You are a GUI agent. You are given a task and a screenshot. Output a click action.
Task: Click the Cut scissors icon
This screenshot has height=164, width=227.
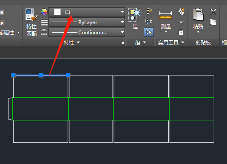click(213, 12)
